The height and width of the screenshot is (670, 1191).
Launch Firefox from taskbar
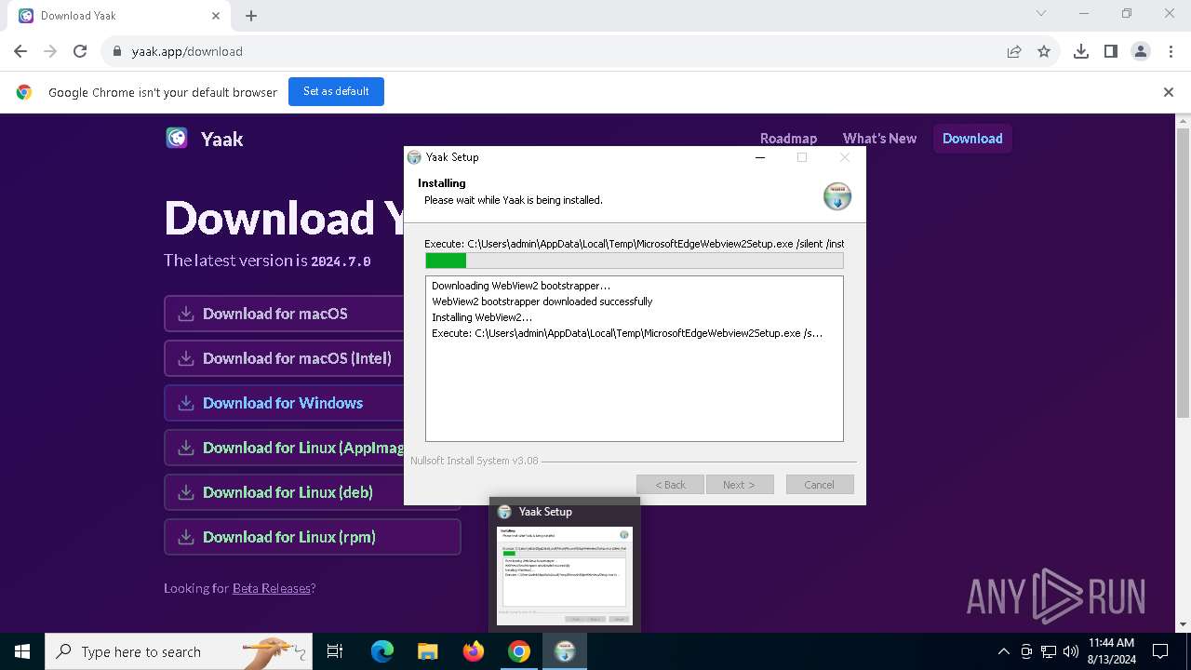pyautogui.click(x=474, y=651)
